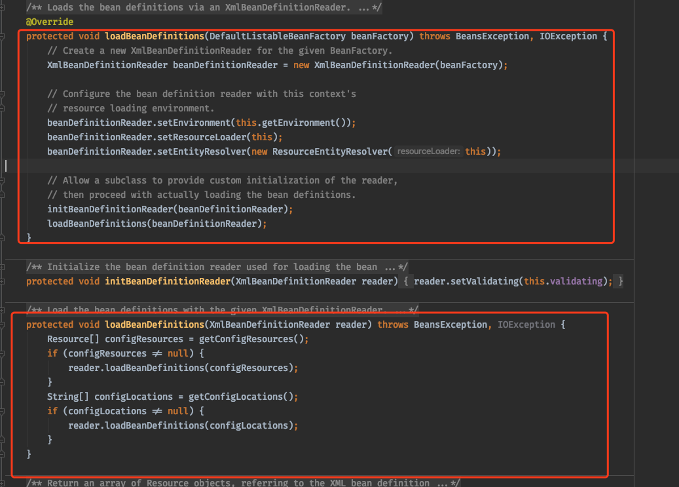Click the 'initBeanDefinitionReader' method declaration name
The width and height of the screenshot is (679, 487).
click(168, 281)
